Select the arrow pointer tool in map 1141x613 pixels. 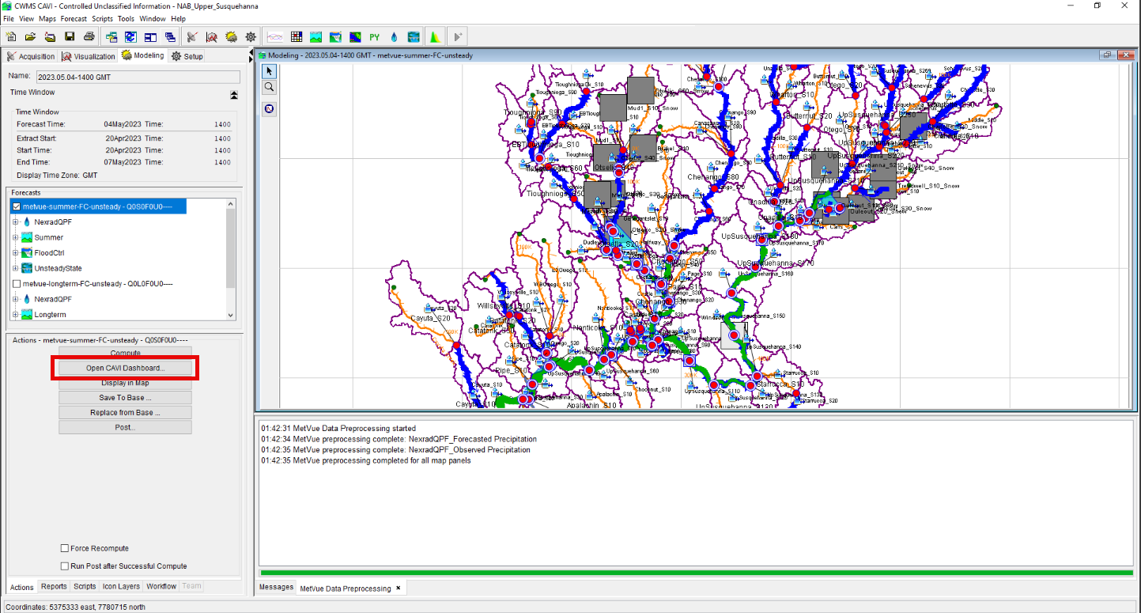tap(270, 71)
